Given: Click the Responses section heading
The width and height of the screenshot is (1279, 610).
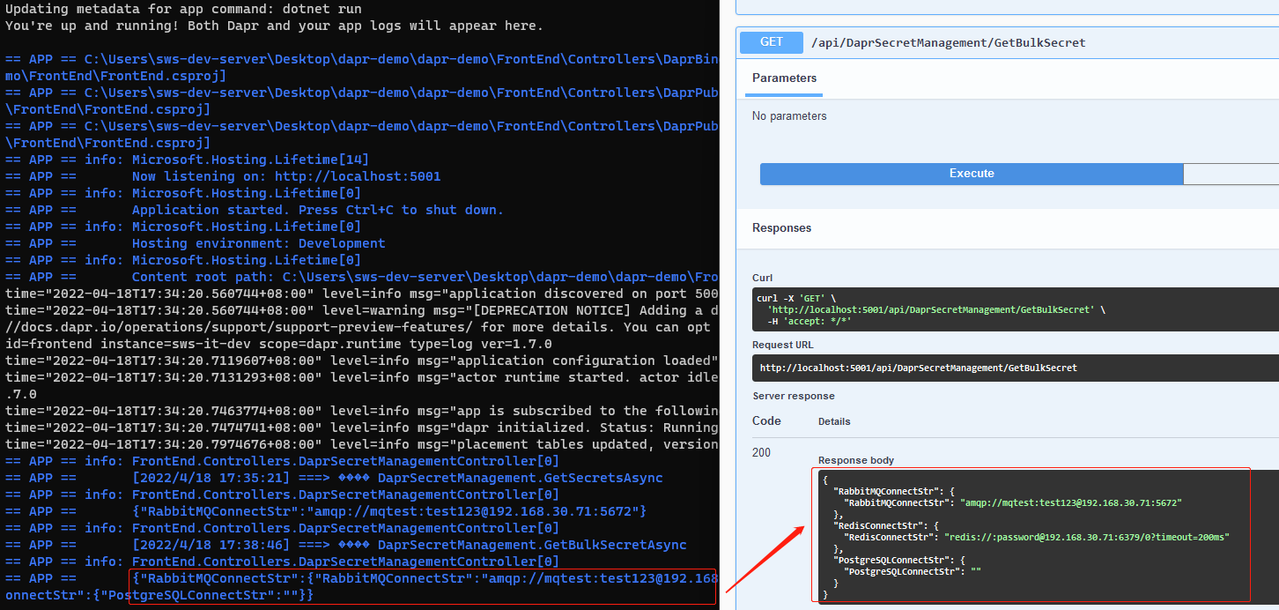Looking at the screenshot, I should (781, 227).
